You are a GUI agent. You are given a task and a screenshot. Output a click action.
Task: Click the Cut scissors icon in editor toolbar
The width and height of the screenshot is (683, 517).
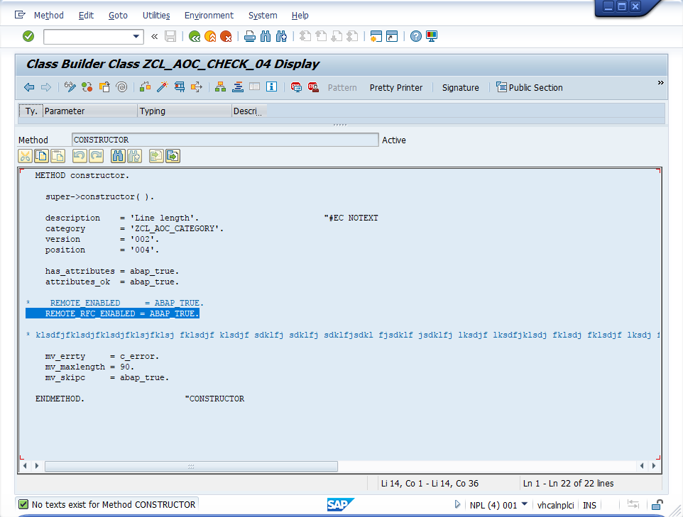(x=26, y=156)
